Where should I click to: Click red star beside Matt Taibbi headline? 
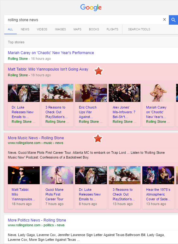(98, 71)
